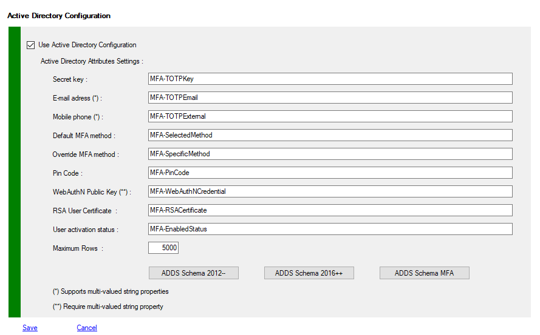Select the Mobile phone attribute field

click(x=330, y=116)
